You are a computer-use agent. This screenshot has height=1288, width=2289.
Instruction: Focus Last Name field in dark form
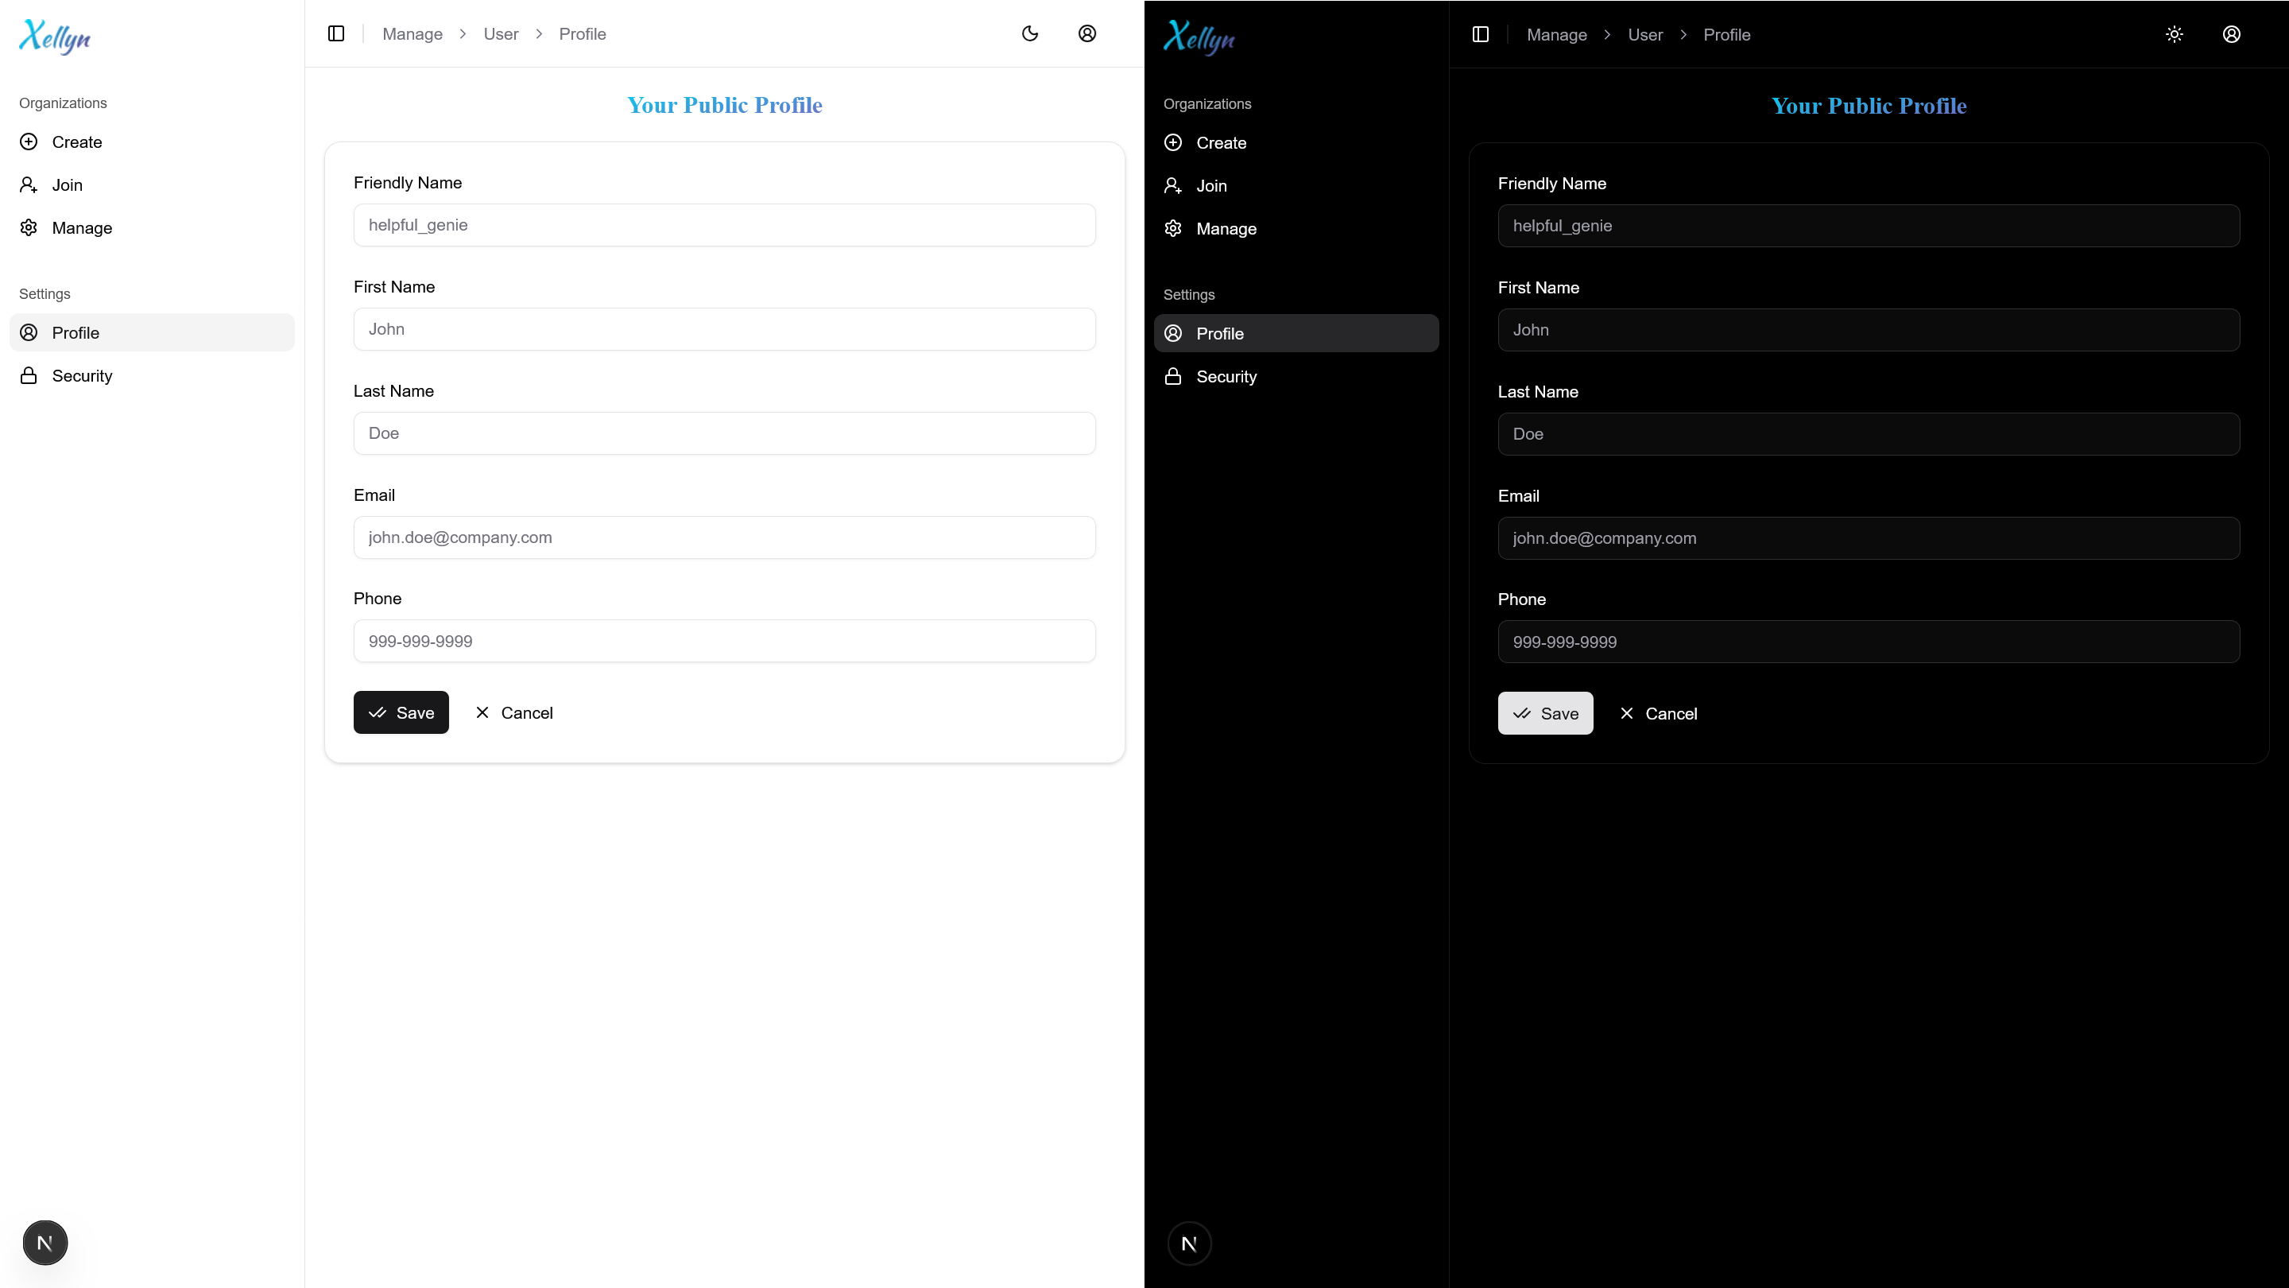[x=1869, y=434]
